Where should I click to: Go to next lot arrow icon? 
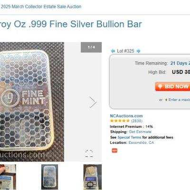[x=138, y=51]
